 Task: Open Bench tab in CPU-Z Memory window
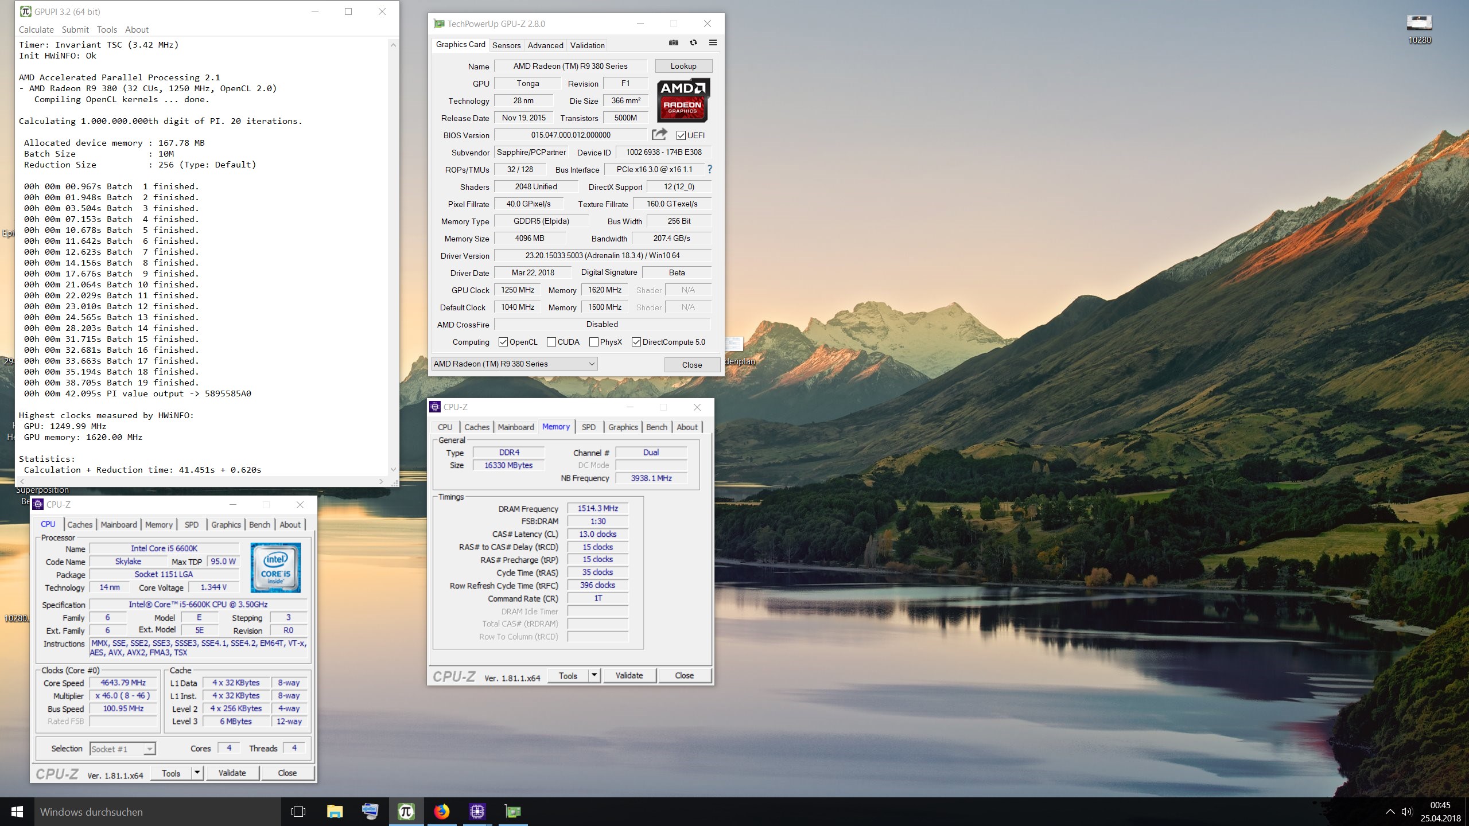[x=657, y=427]
